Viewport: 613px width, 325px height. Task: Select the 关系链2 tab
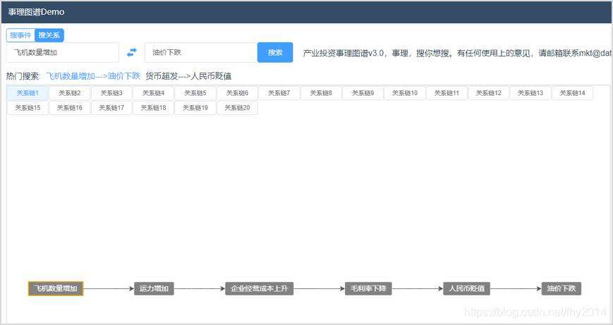70,93
